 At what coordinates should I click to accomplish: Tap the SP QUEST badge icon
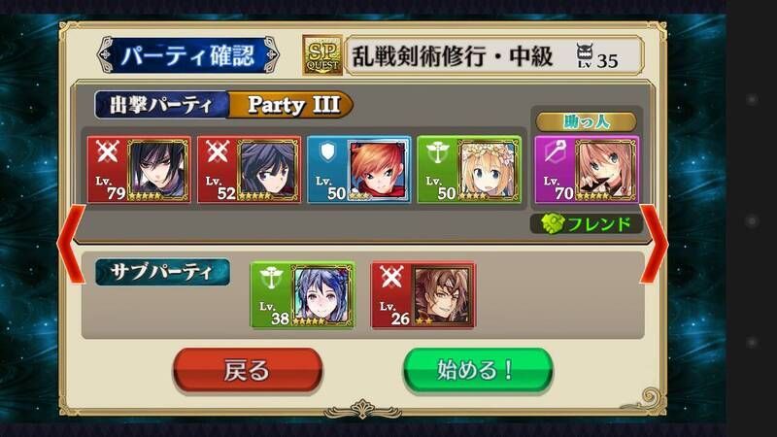click(322, 55)
